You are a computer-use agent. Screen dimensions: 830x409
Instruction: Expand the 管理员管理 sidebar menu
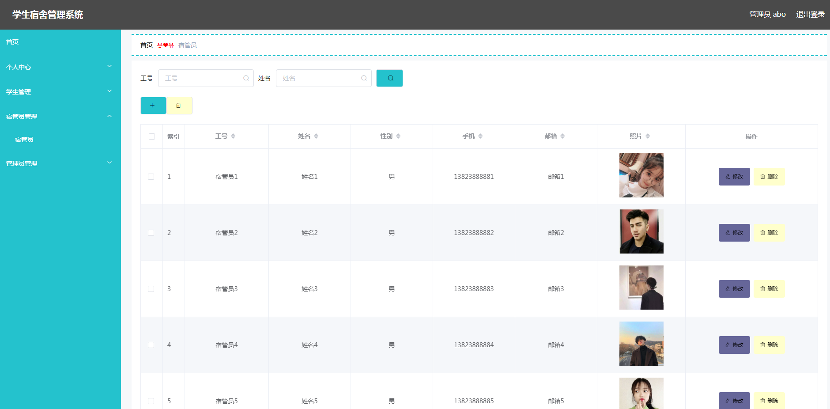(60, 163)
